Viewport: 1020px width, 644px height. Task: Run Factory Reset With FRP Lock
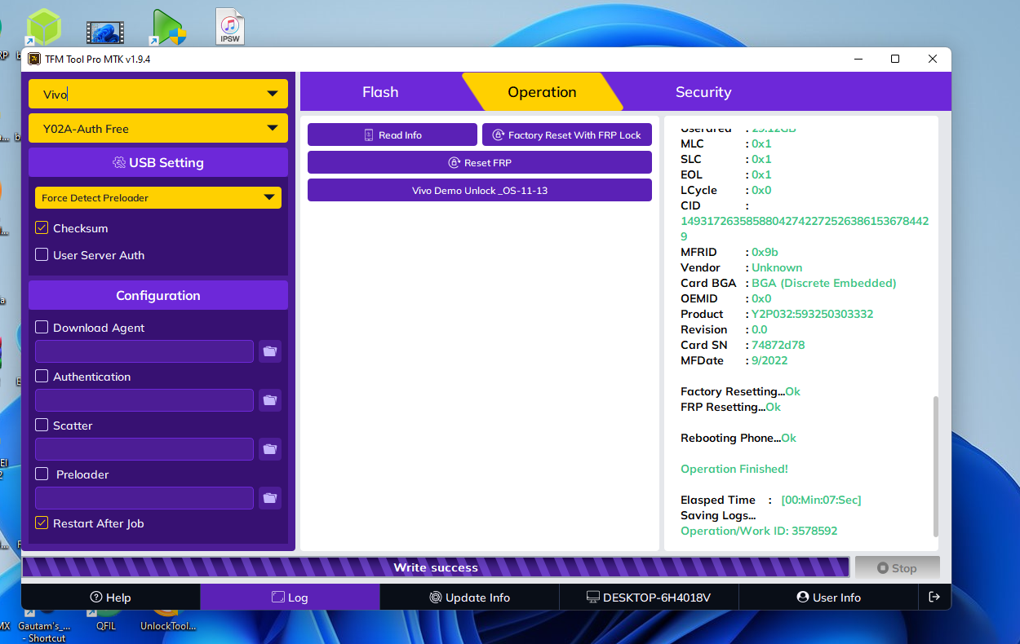pos(567,135)
